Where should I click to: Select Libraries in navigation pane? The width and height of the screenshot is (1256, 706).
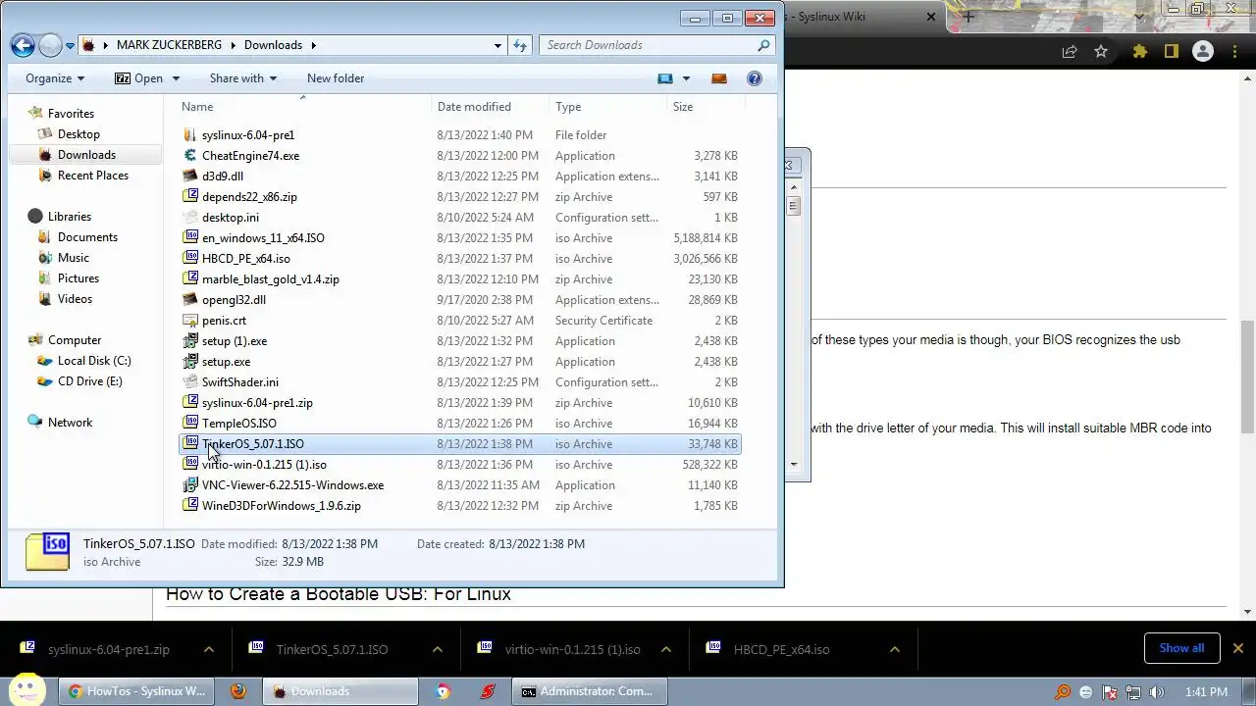[x=70, y=217]
